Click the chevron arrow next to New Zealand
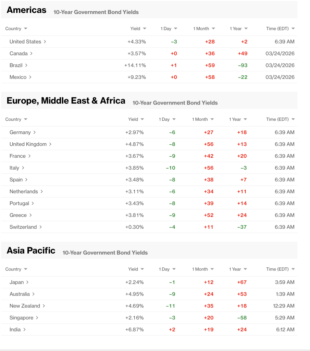This screenshot has height=351, width=310. tap(44, 306)
